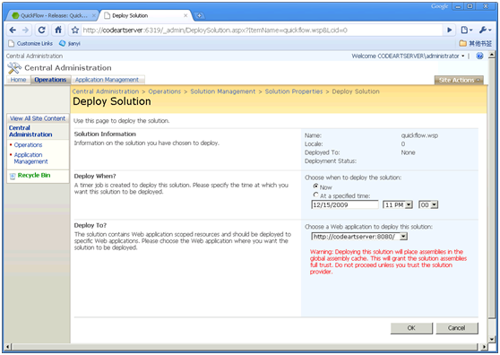Click Operations breadcrumb link

pyautogui.click(x=165, y=91)
